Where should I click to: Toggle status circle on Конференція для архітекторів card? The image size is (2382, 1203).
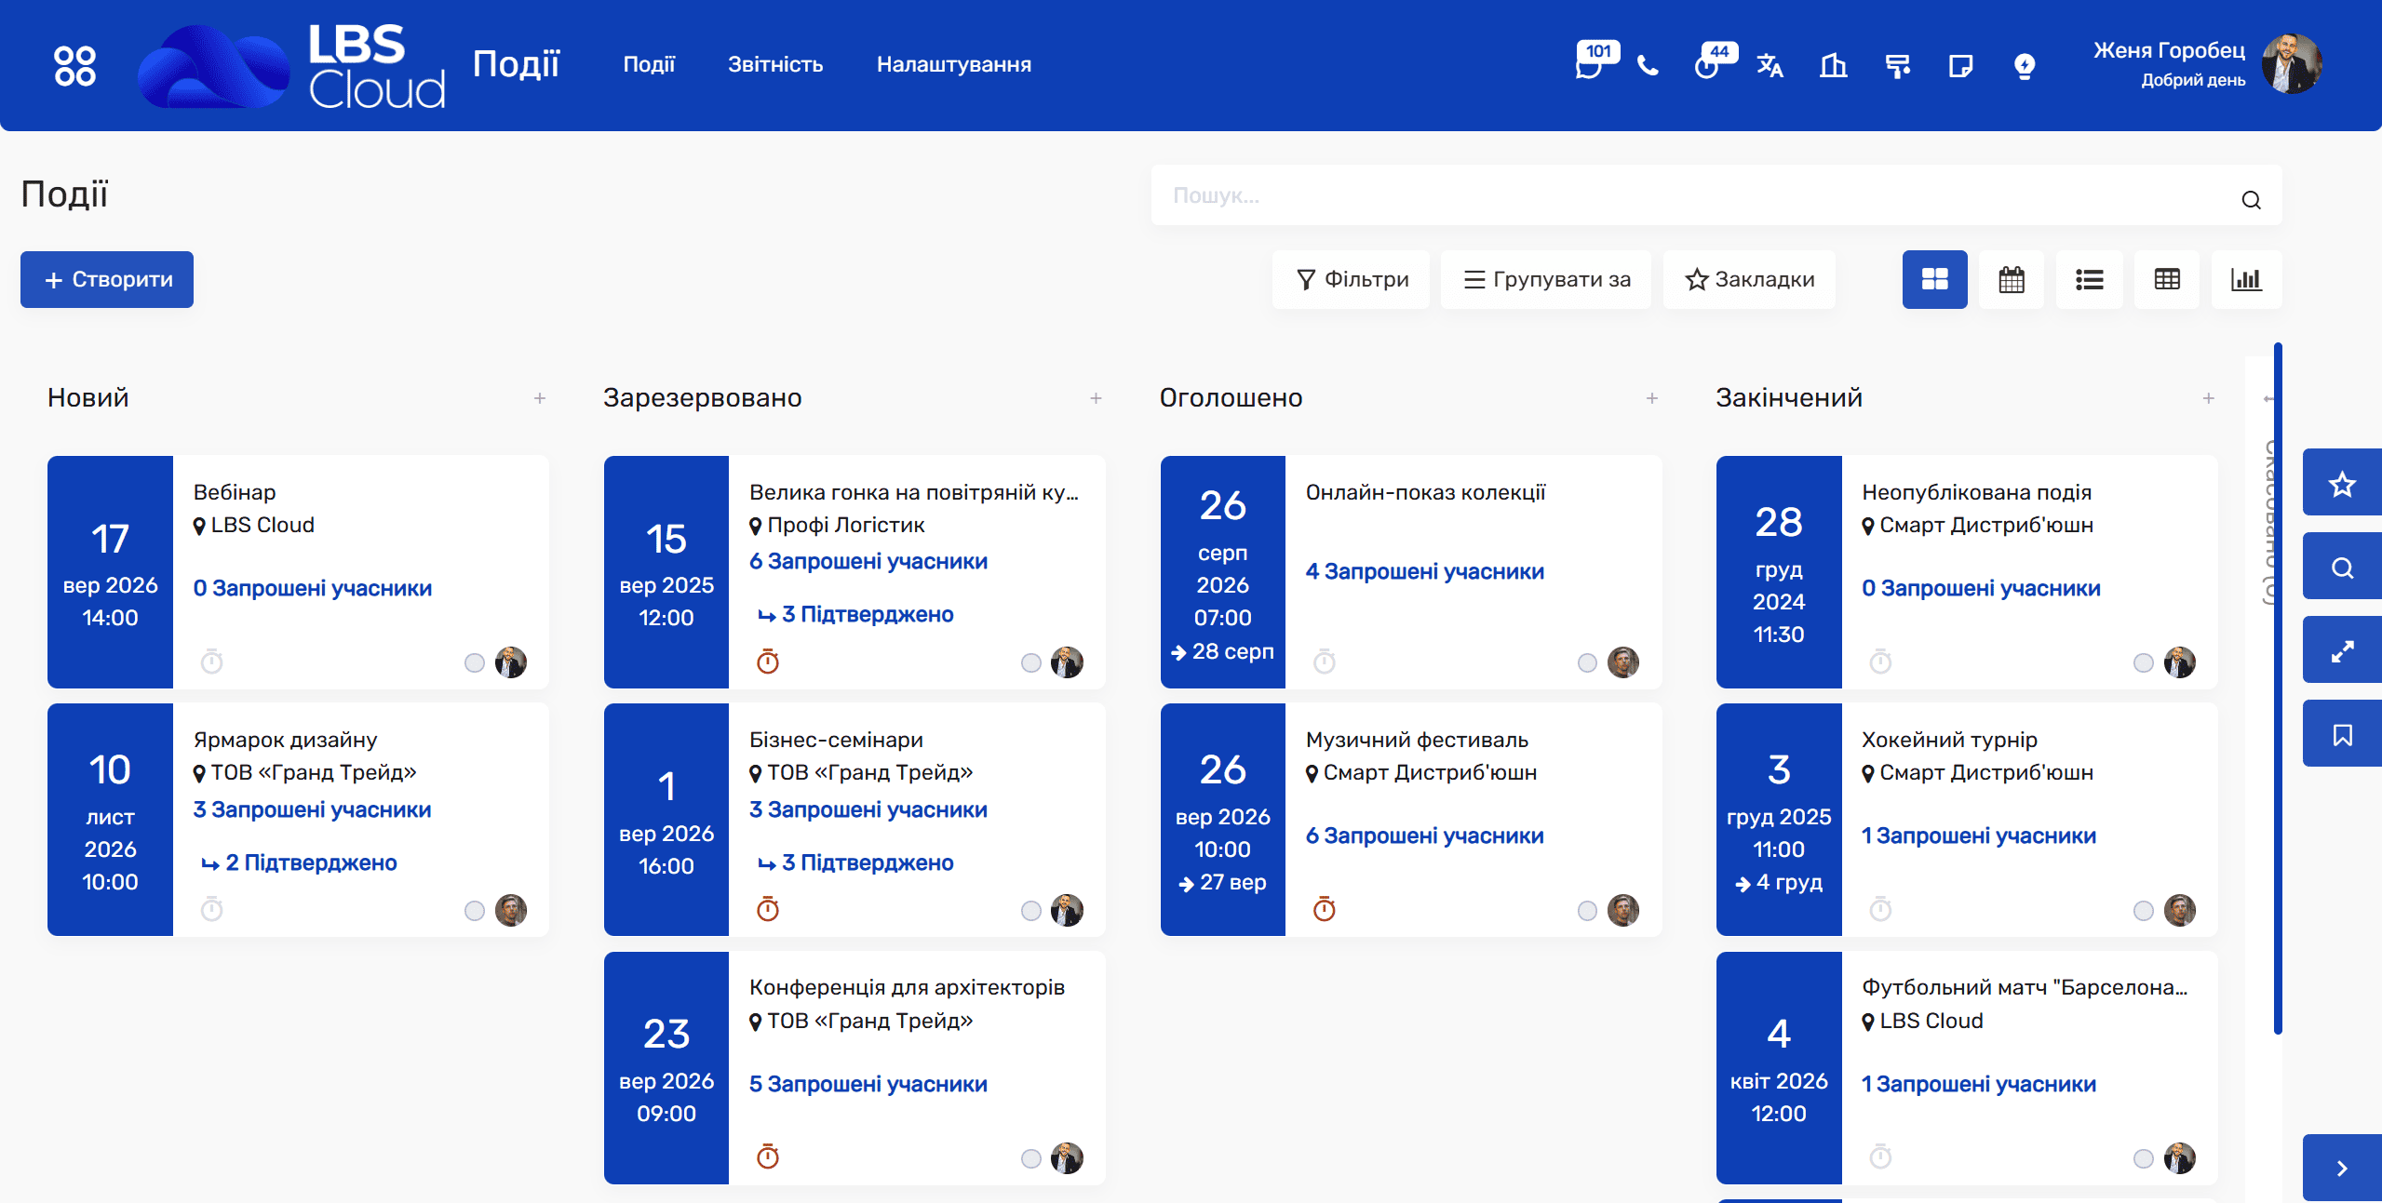coord(1030,1158)
